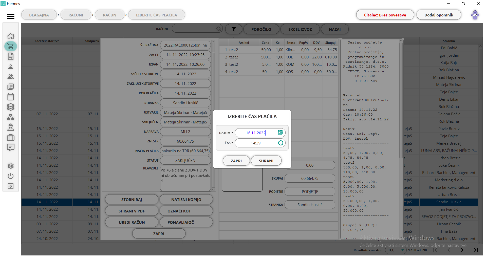Click the ŠT. RAČUNA field
This screenshot has width=486, height=260.
coord(185,45)
